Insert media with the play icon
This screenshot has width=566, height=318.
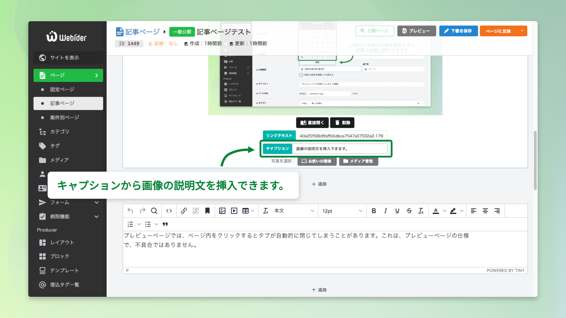(234, 211)
